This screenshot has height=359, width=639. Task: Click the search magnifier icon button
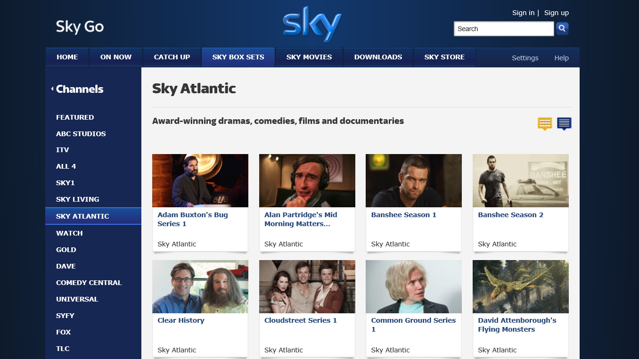(562, 29)
